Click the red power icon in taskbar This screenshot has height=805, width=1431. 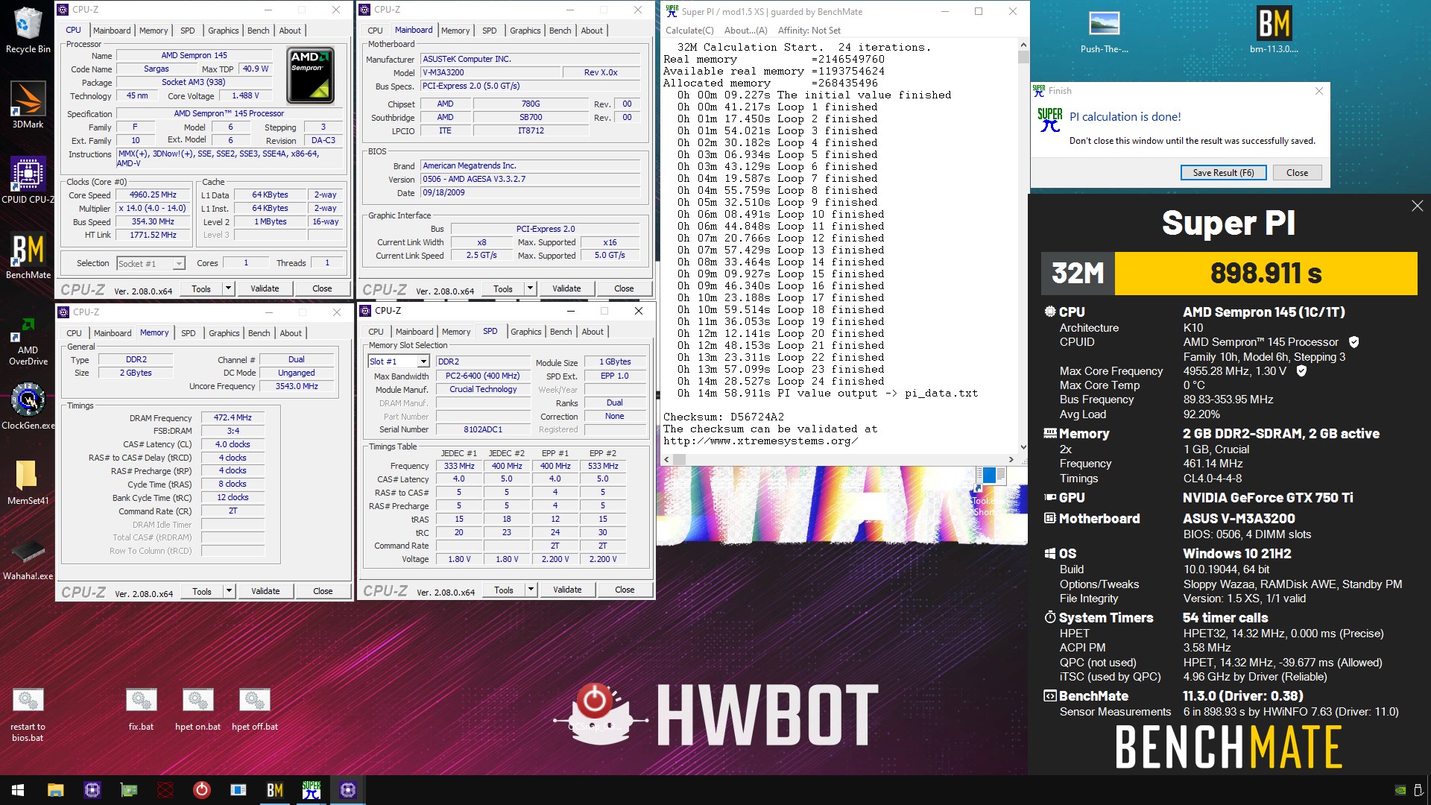coord(201,790)
